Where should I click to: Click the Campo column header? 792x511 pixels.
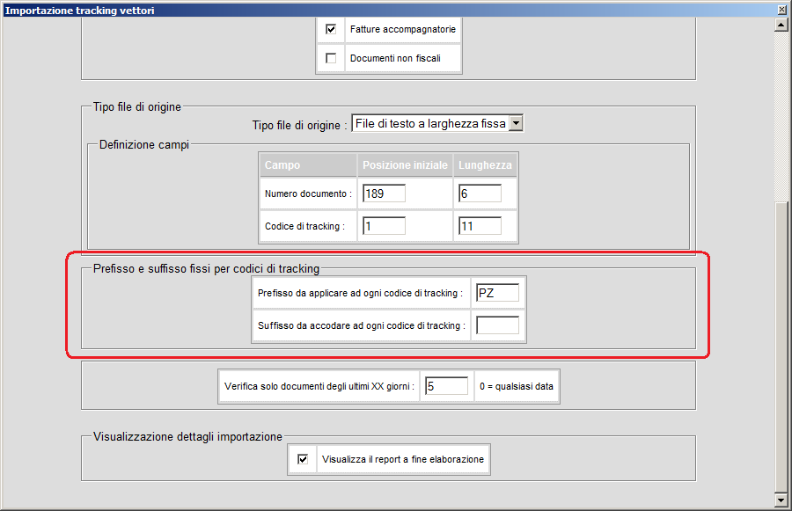point(308,165)
